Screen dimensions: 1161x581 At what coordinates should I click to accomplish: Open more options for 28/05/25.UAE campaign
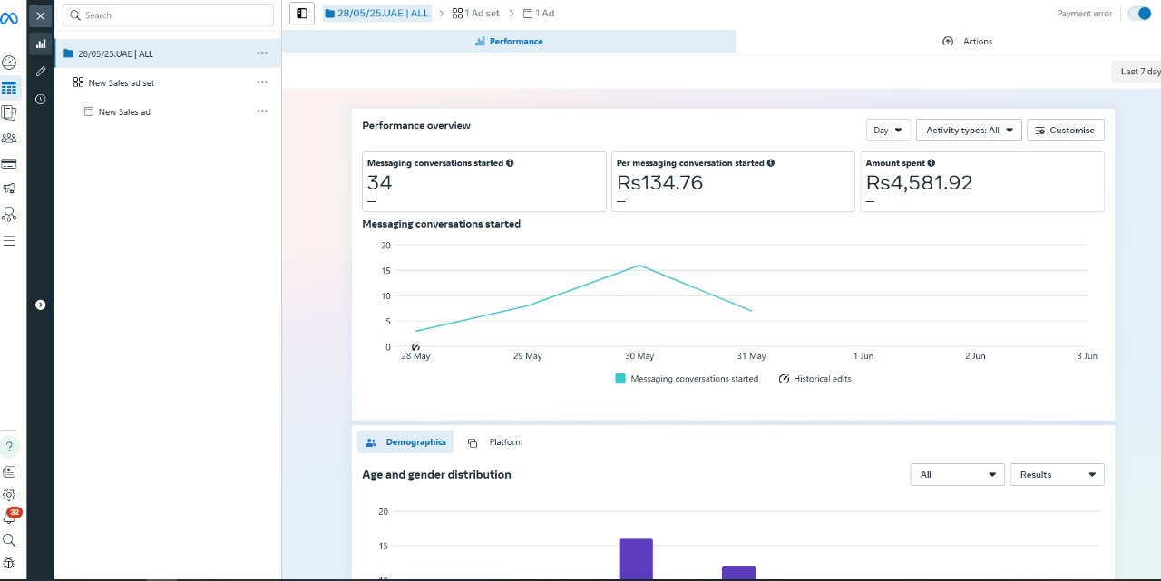262,53
